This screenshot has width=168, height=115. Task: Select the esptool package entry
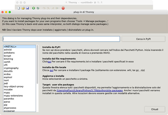(8, 77)
